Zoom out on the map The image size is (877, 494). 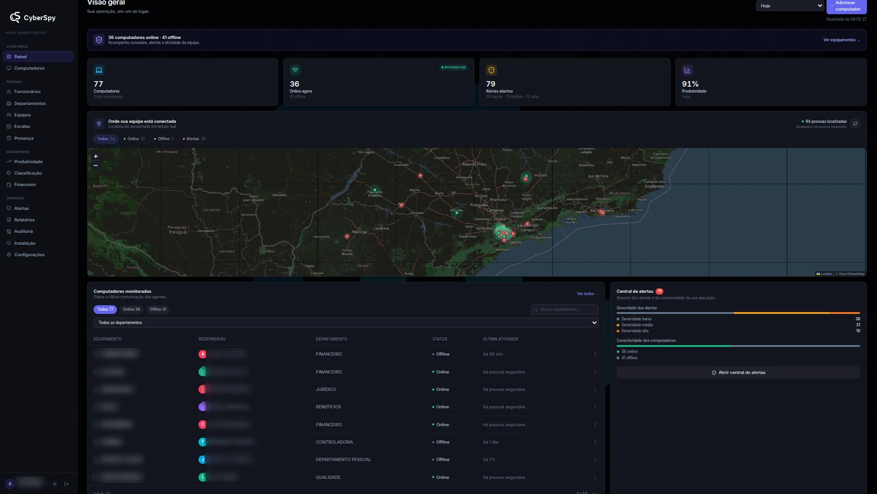pyautogui.click(x=96, y=165)
